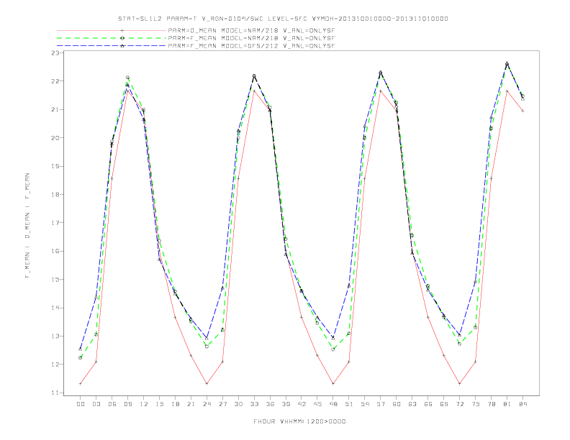Click y-axis tick label 15
Screen dimensions: 570x440
[55, 280]
